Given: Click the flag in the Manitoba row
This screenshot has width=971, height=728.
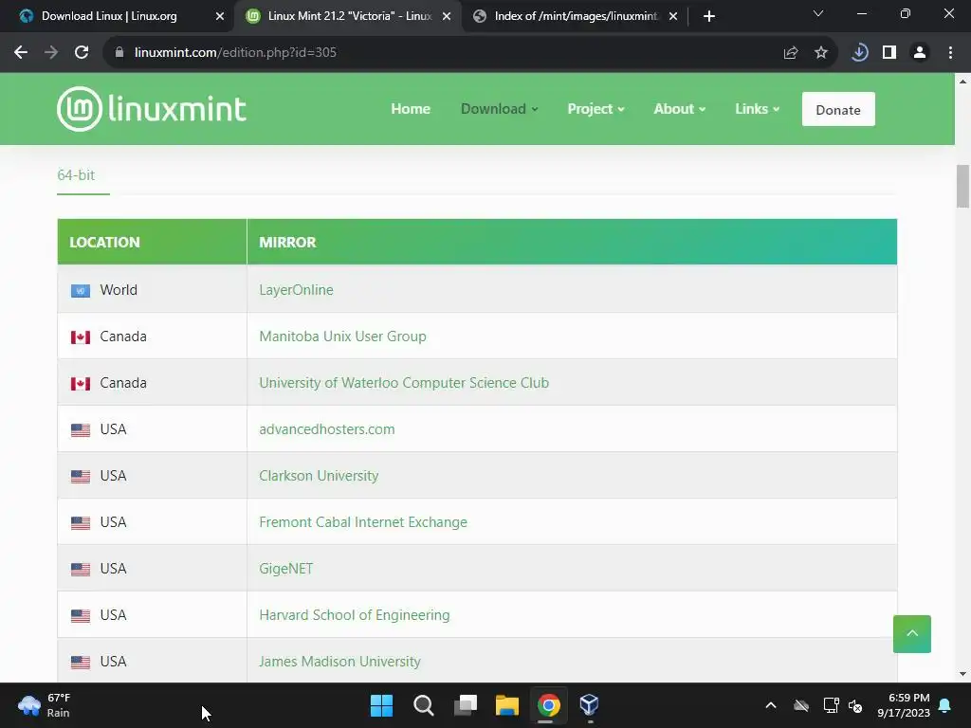Looking at the screenshot, I should [81, 337].
